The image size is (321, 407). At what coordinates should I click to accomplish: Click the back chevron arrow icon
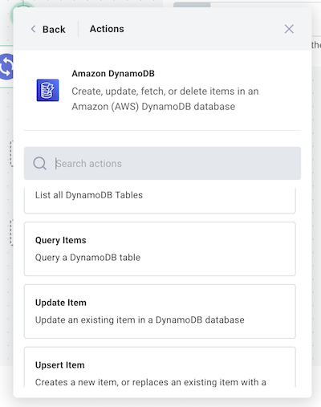(33, 29)
